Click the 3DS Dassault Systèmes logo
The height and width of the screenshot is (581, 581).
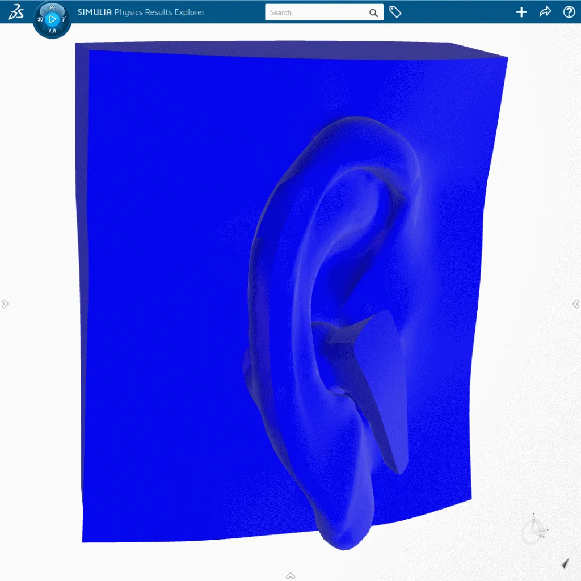tap(16, 12)
